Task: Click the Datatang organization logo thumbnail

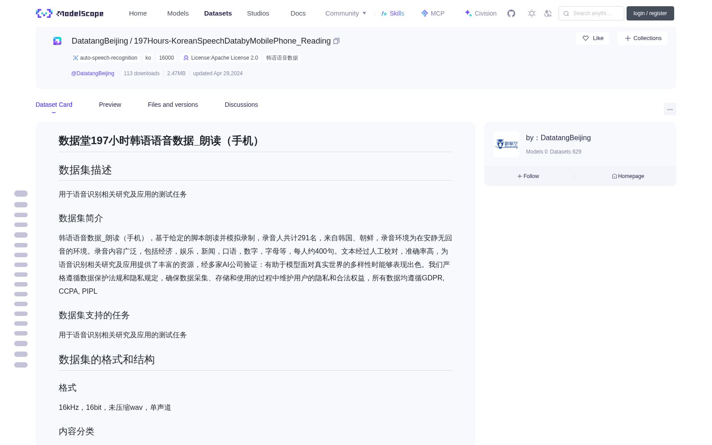Action: (506, 144)
